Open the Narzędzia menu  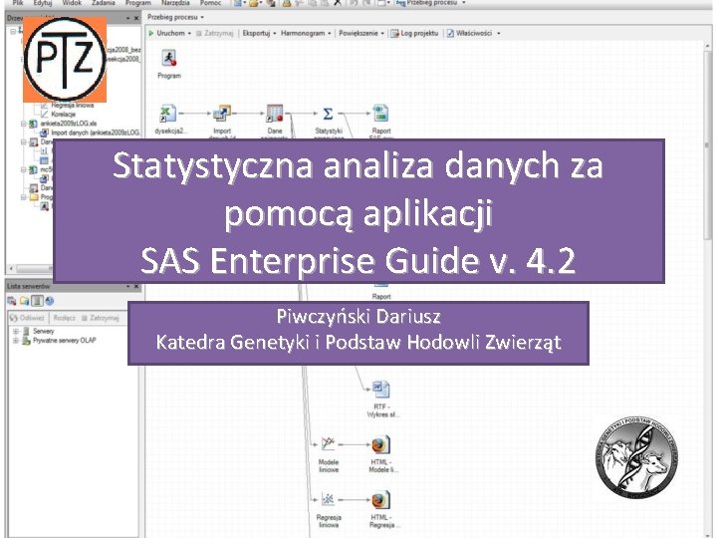pos(175,3)
